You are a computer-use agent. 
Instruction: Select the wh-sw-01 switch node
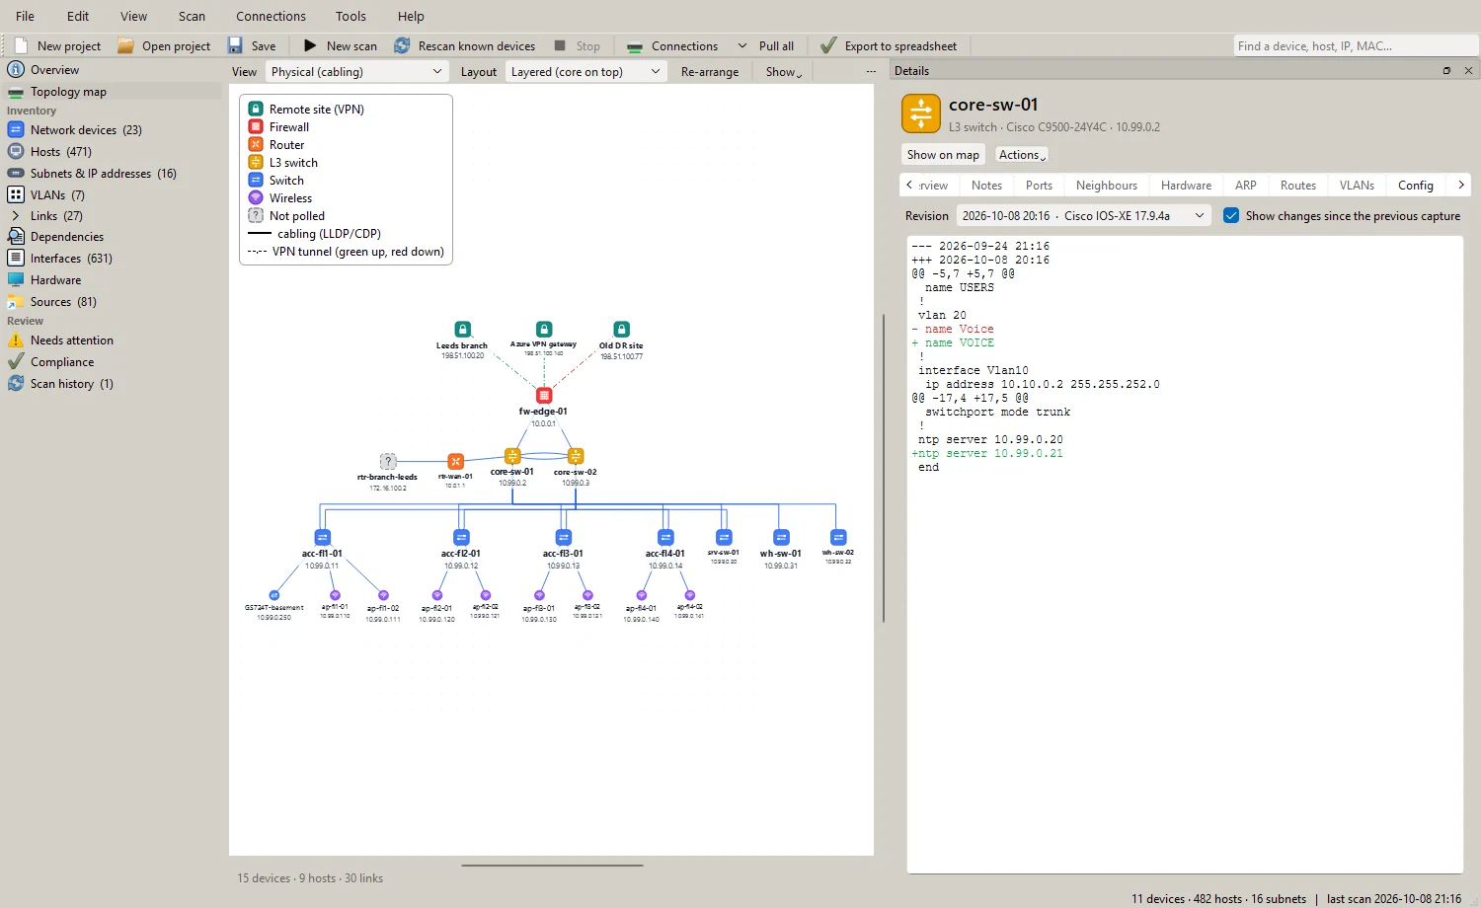[781, 537]
